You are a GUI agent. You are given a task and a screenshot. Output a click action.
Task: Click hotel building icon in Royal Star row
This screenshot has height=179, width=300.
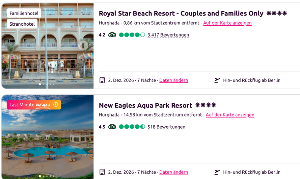pos(102,80)
